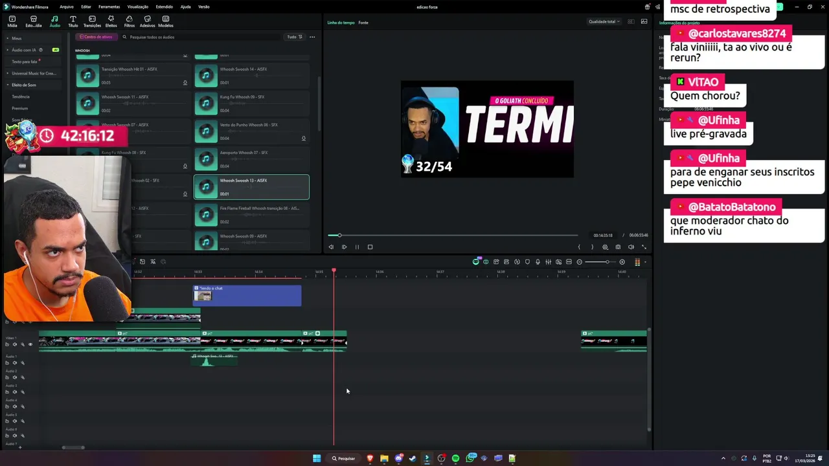
Task: Switch to Fonte preview tab
Action: tap(363, 23)
